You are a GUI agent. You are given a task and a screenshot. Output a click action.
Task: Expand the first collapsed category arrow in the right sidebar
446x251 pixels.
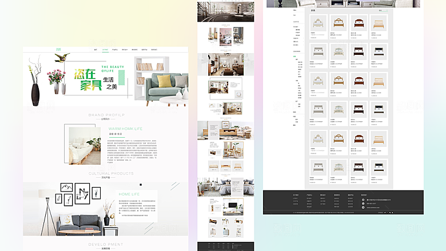point(303,38)
